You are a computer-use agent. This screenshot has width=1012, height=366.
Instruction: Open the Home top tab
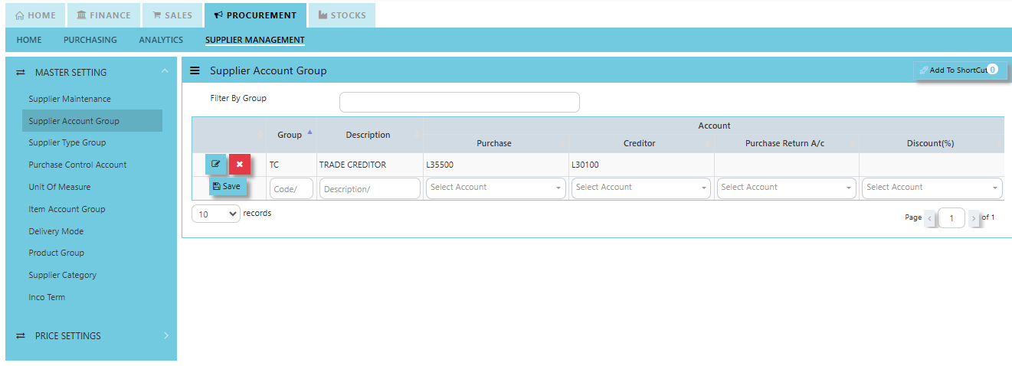(x=36, y=15)
